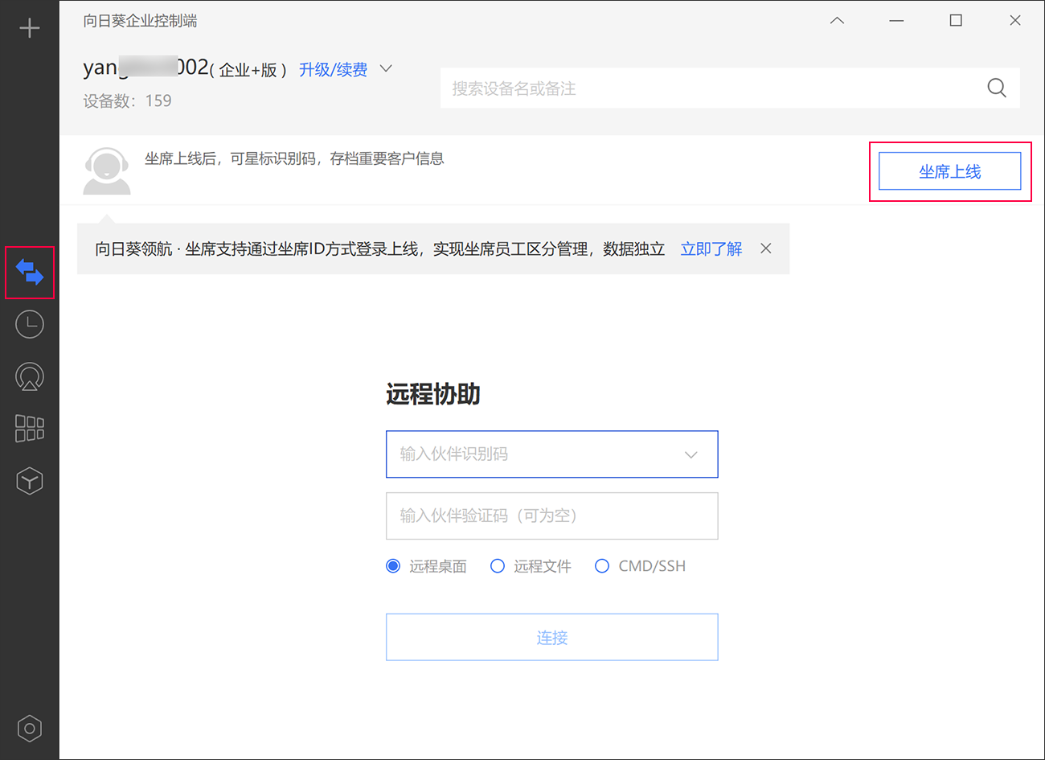Open the screen casting icon in sidebar
This screenshot has height=760, width=1045.
point(30,376)
